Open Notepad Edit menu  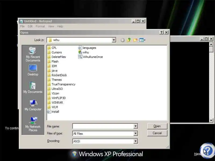coord(30,26)
